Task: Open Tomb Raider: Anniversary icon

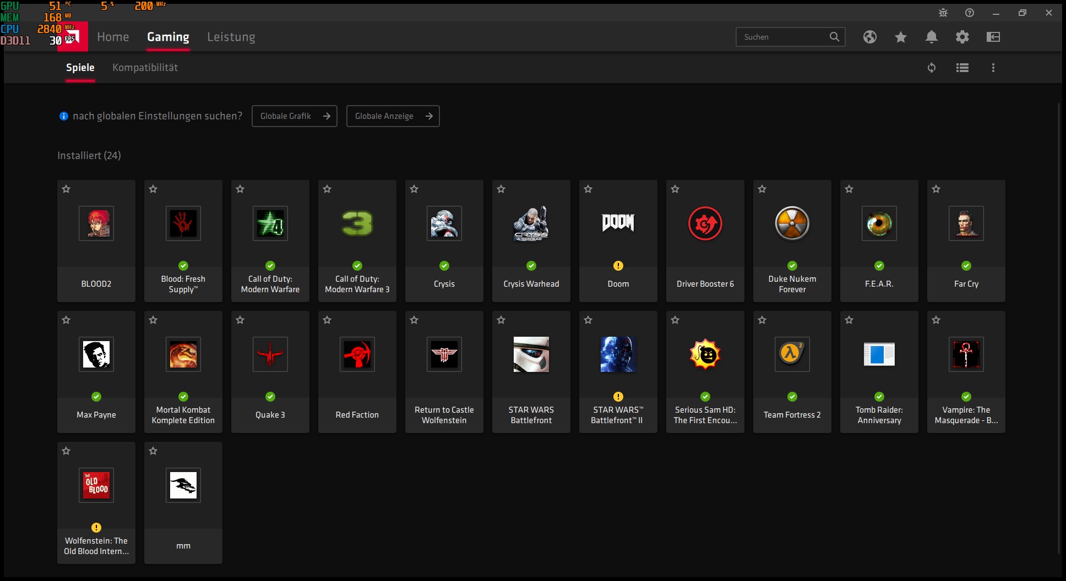Action: (x=879, y=354)
